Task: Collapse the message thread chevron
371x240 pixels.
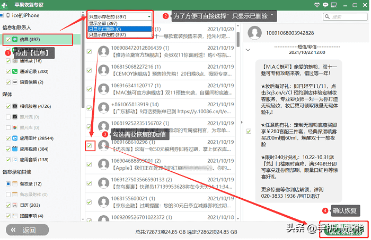Action: (248, 50)
